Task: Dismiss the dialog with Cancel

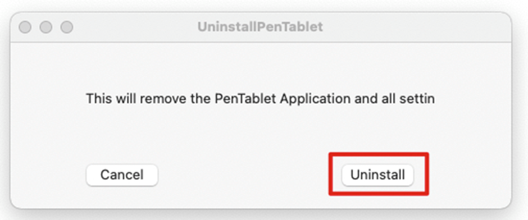Action: [122, 175]
